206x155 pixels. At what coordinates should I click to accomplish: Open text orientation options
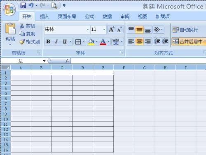tap(159, 29)
